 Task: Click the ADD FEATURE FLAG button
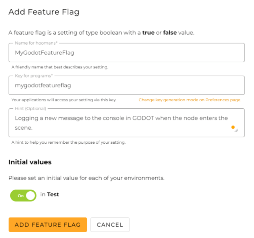tap(48, 225)
